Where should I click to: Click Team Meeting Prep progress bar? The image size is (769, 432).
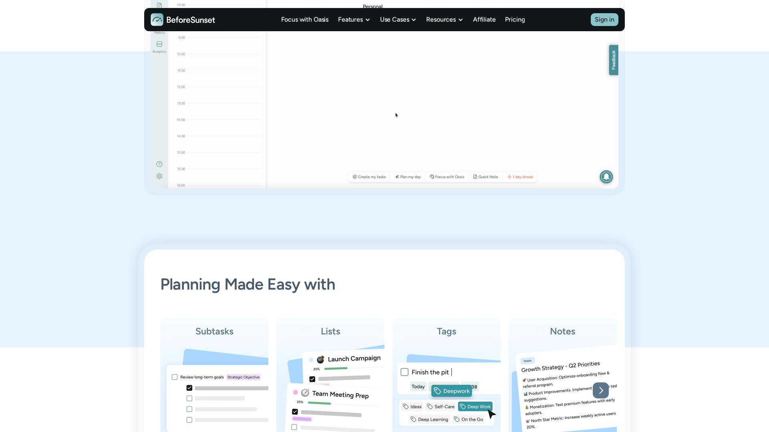(319, 403)
